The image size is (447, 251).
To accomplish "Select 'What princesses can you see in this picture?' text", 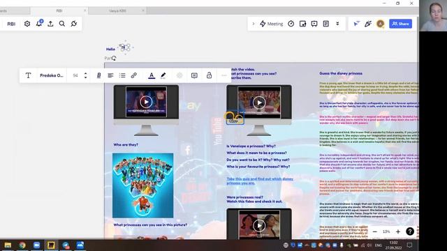I will pyautogui.click(x=150, y=225).
